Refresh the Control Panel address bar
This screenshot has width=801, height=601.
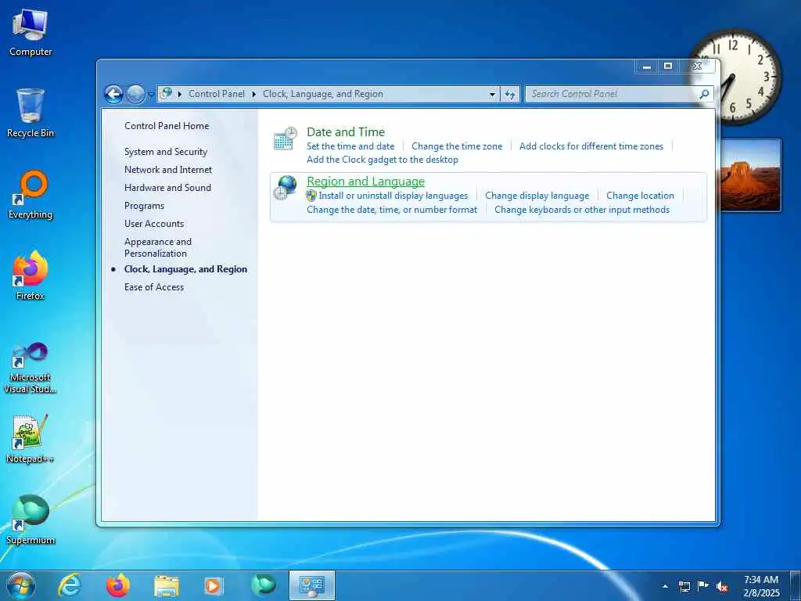pos(510,94)
